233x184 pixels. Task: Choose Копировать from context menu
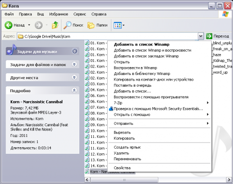tap(159, 138)
